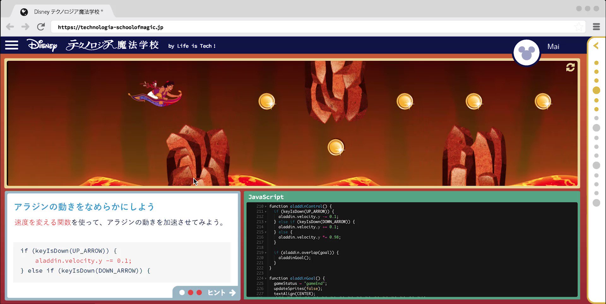Click Aladdin on the flying carpet

[155, 93]
